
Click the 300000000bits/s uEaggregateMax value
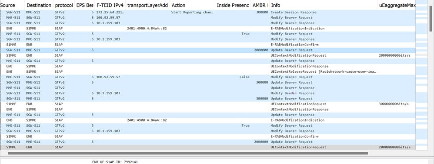pyautogui.click(x=394, y=104)
